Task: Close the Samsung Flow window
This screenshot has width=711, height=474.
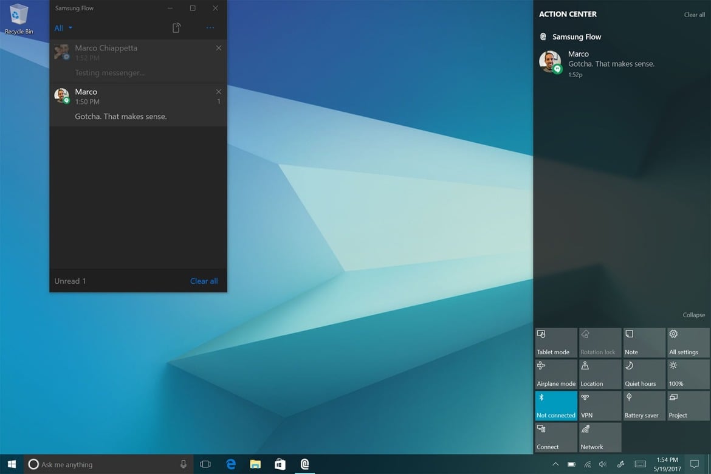Action: point(215,8)
